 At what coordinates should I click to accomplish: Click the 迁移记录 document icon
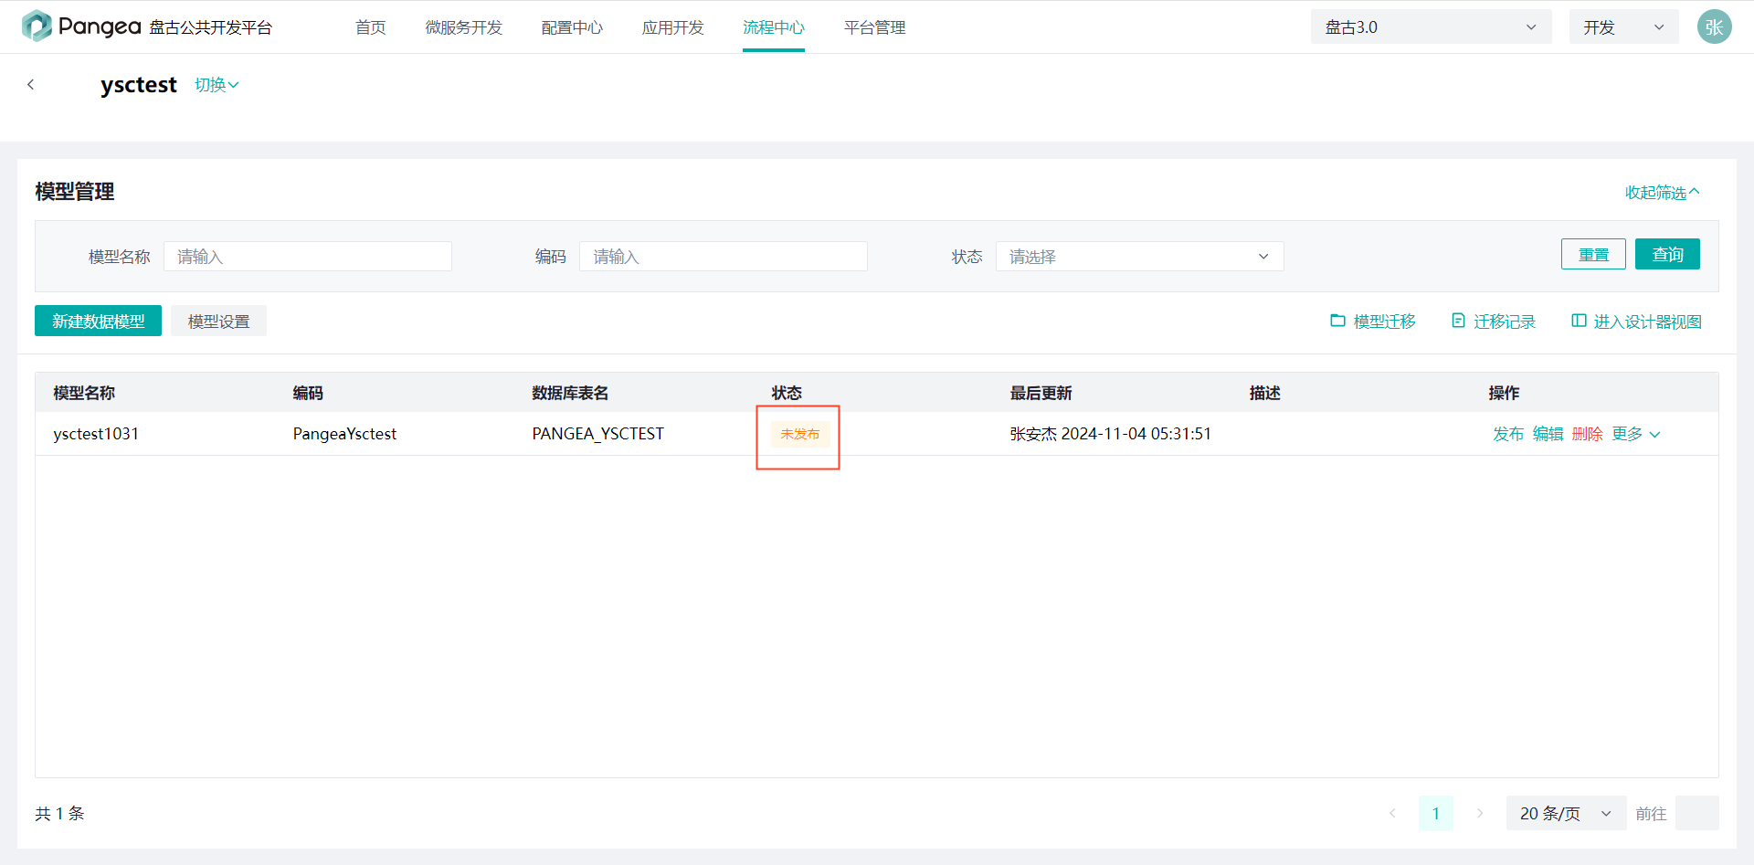click(1458, 321)
